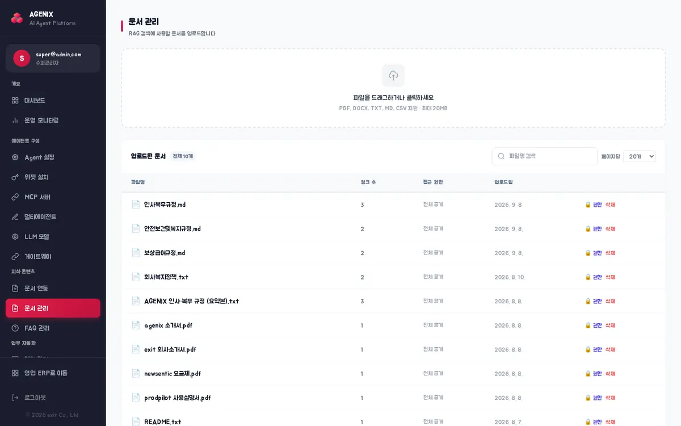This screenshot has height=426, width=681.
Task: Click file icon for 안전보건및복지규정.md
Action: (x=136, y=228)
